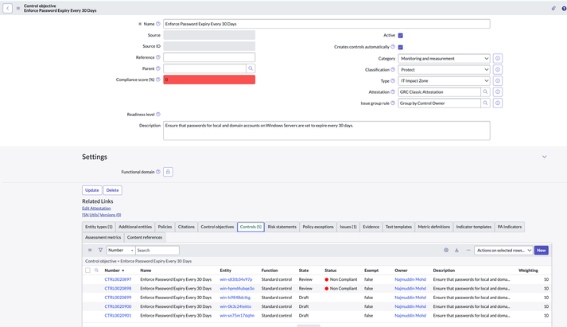Toggle the Active checkbox
567x327 pixels.
(400, 36)
